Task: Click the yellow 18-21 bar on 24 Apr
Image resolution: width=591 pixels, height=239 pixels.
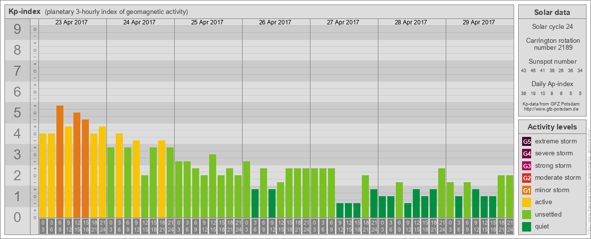Action: point(162,179)
